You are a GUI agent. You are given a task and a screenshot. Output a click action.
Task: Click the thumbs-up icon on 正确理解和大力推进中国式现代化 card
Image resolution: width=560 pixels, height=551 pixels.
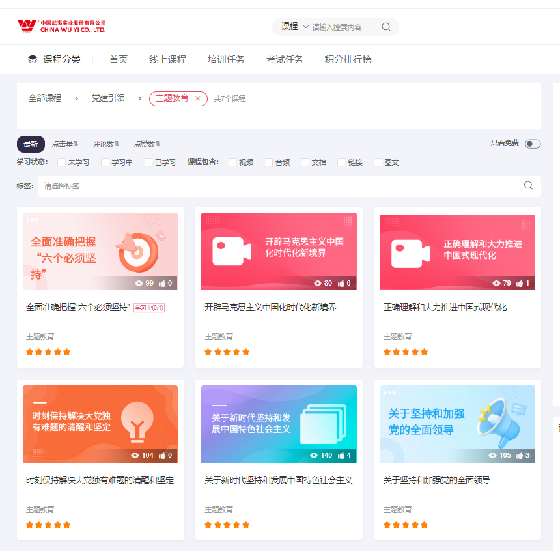point(520,283)
